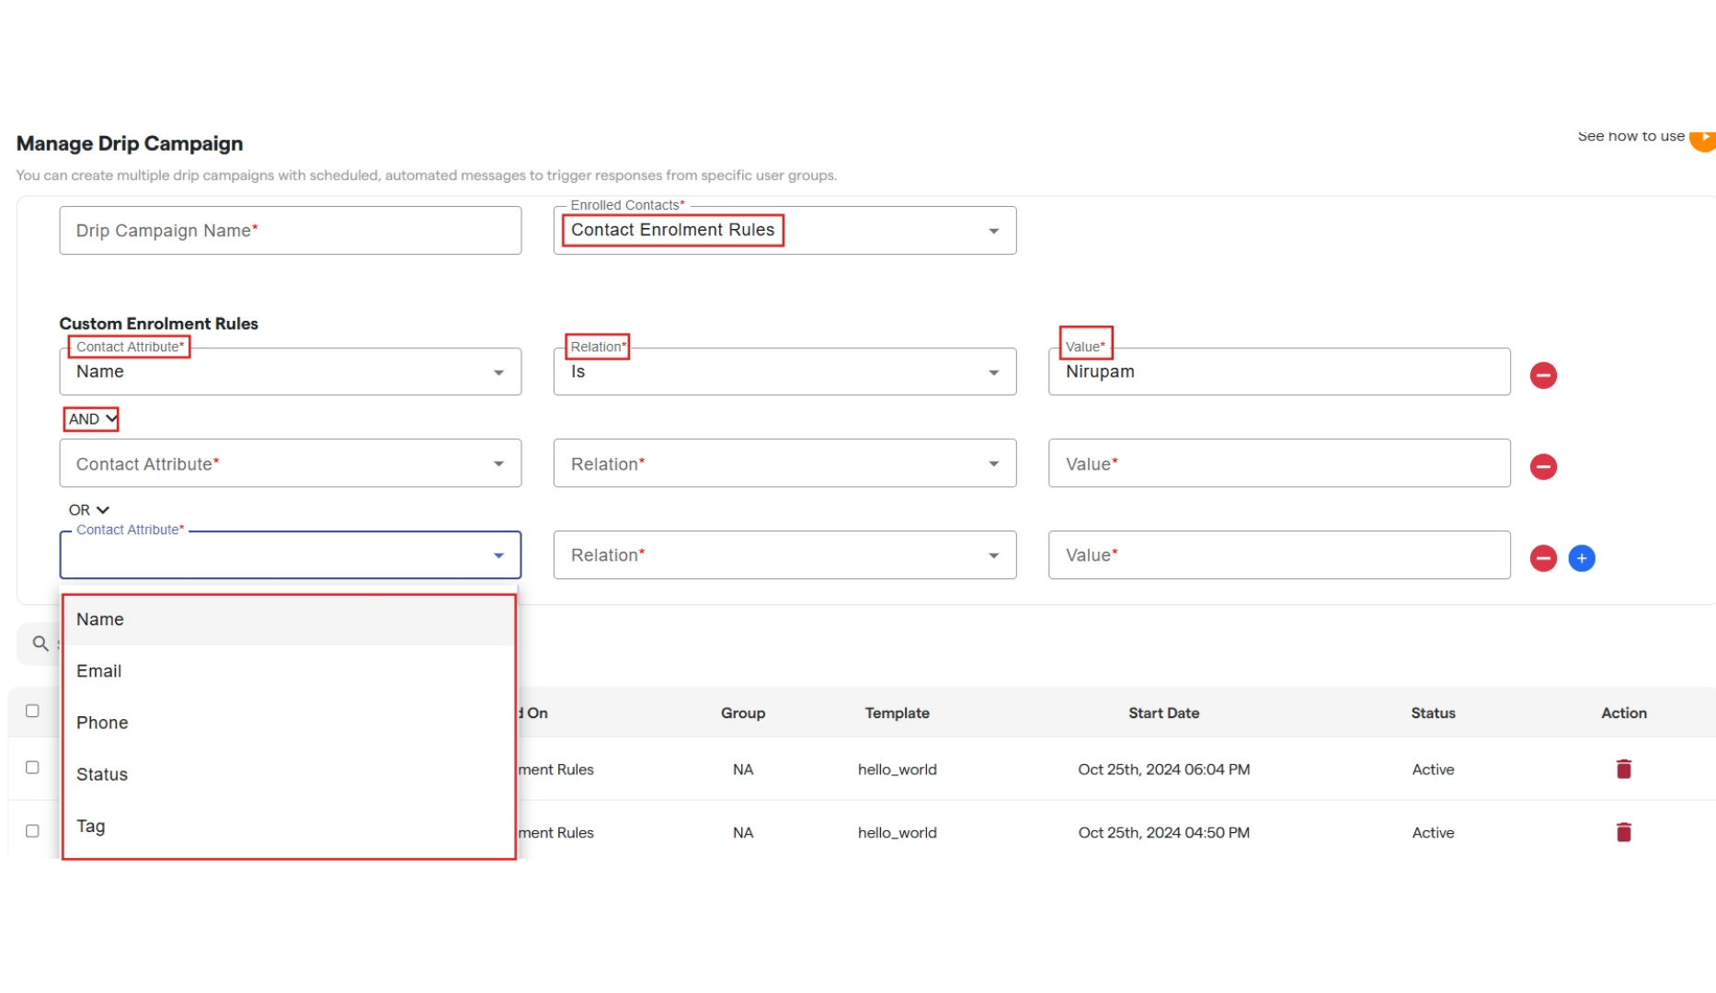
Task: Open the Enrolled Contacts dropdown
Action: (x=784, y=230)
